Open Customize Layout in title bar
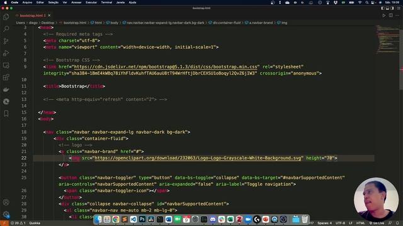This screenshot has width=403, height=226. [399, 8]
